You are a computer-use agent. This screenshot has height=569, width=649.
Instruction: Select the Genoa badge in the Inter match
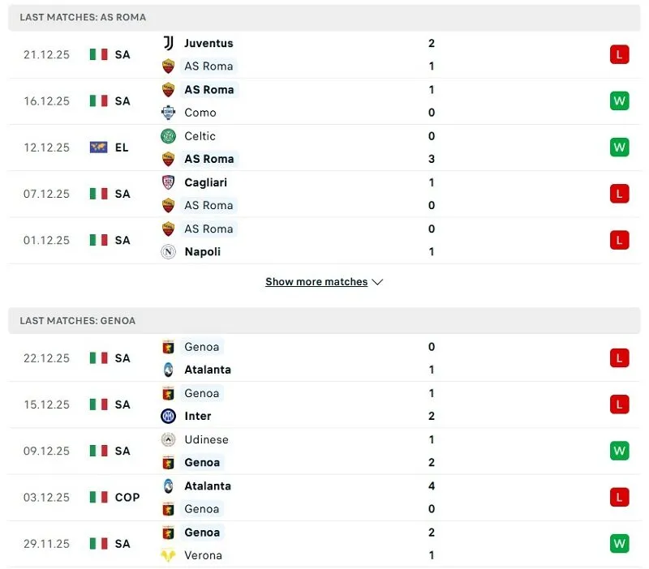point(168,393)
